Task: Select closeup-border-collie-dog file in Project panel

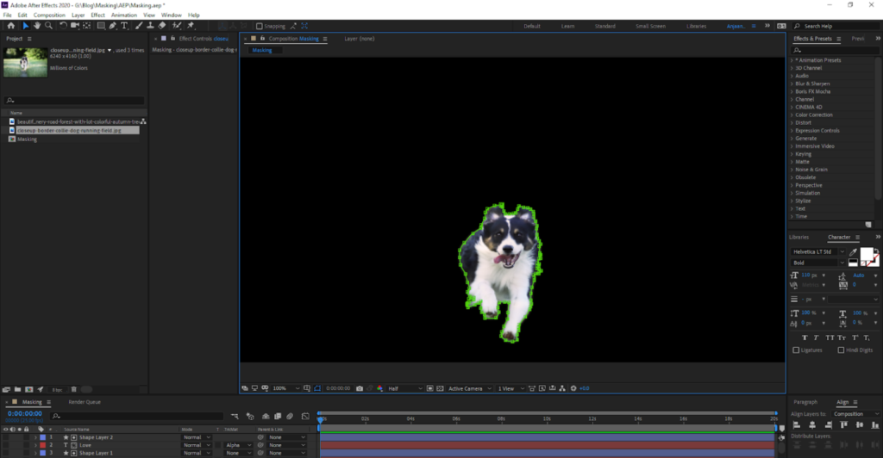Action: (x=69, y=130)
